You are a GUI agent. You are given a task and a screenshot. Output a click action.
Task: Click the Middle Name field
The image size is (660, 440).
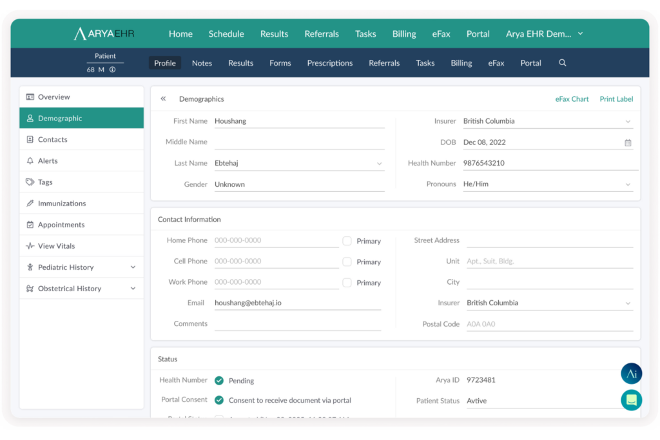pyautogui.click(x=299, y=142)
